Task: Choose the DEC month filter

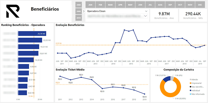Action: coord(200,5)
